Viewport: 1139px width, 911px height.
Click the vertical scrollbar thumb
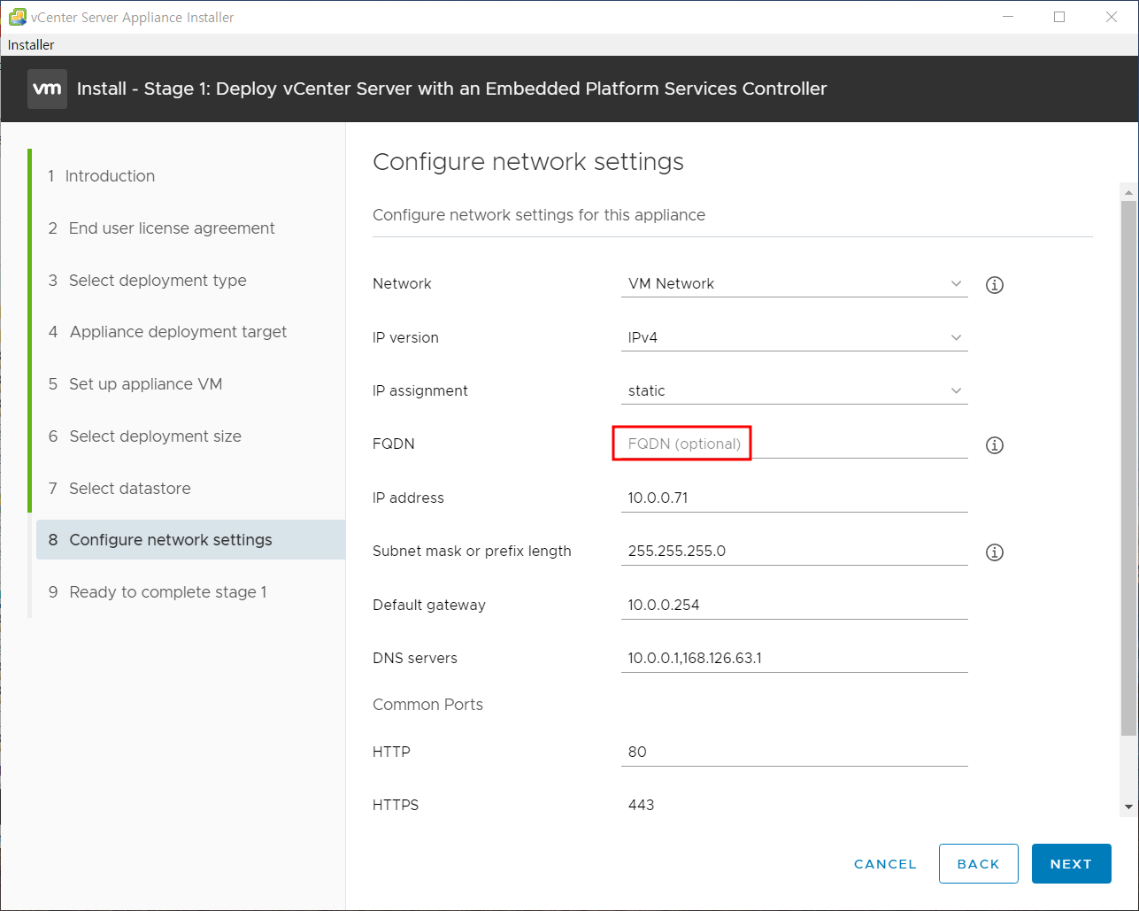tap(1128, 468)
